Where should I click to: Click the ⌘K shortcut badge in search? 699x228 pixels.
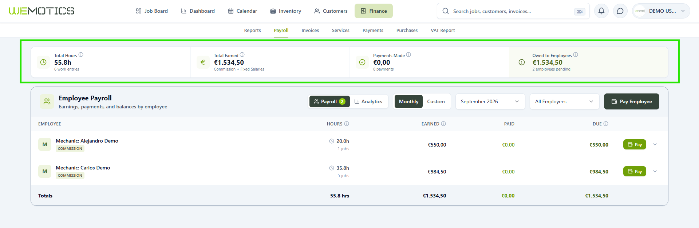580,12
